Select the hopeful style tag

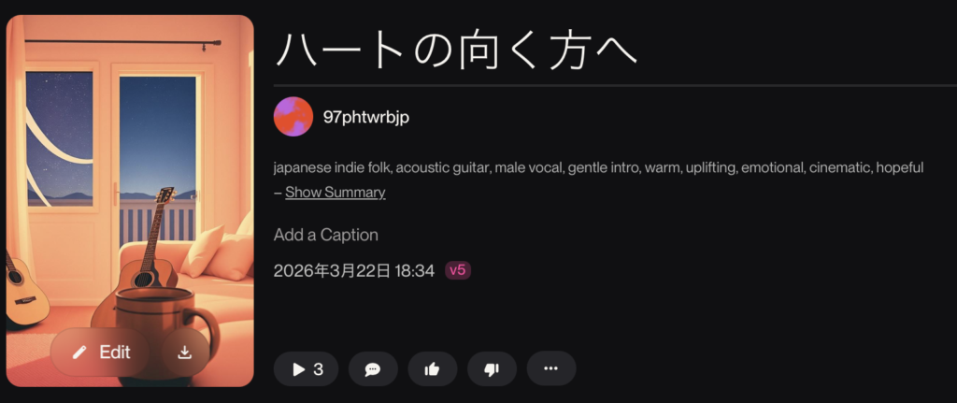[900, 167]
